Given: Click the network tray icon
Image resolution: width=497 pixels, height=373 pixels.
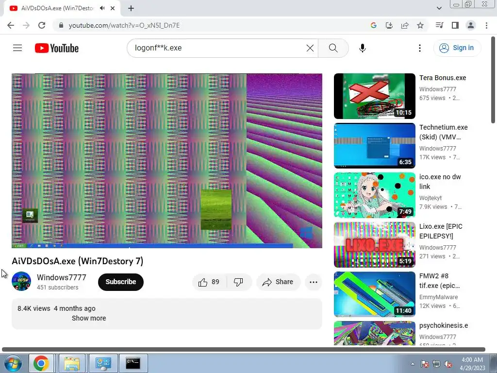Looking at the screenshot, I should 436,364.
